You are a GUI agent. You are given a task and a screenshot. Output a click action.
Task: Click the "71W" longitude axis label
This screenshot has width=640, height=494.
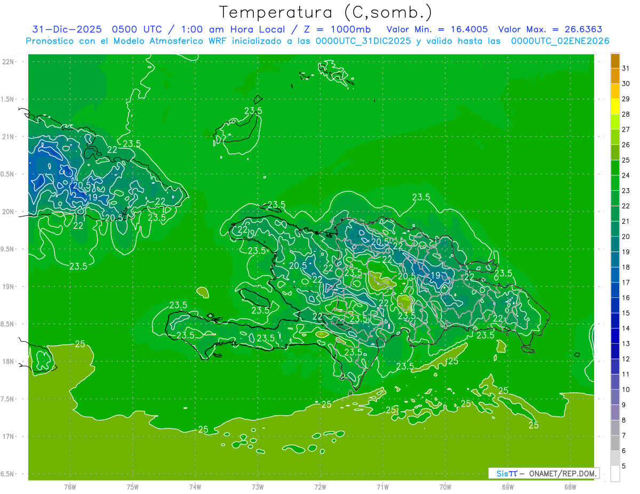pos(382,487)
